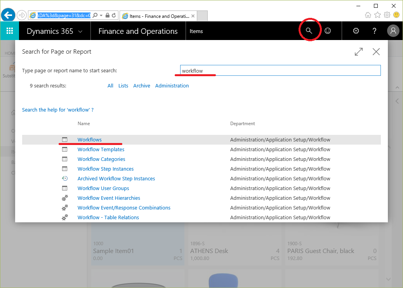403x288 pixels.
Task: Select the Items browser tab
Action: pos(158,16)
